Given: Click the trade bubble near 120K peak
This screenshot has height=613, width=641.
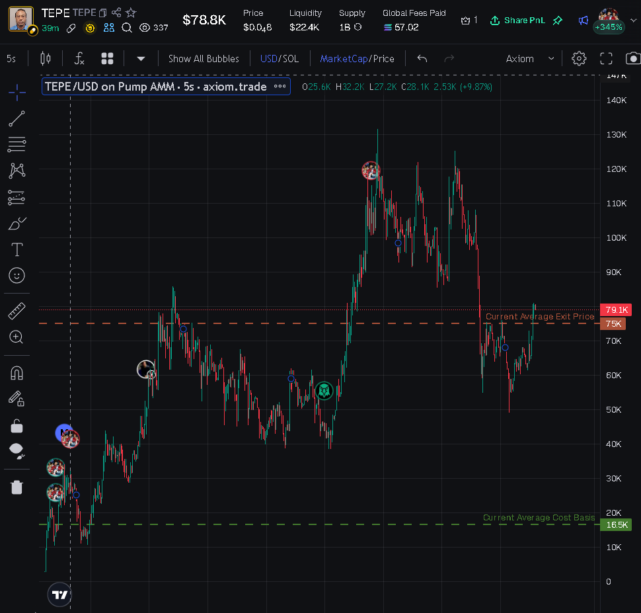Looking at the screenshot, I should tap(371, 171).
